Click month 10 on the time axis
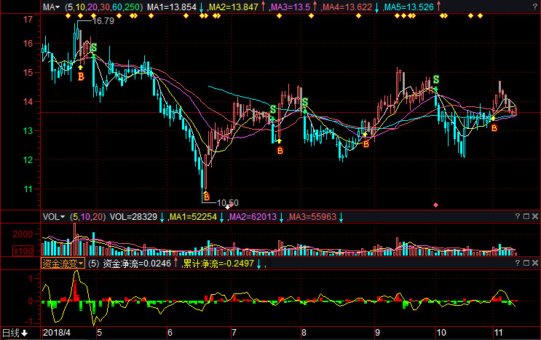The height and width of the screenshot is (340, 541). pyautogui.click(x=441, y=333)
